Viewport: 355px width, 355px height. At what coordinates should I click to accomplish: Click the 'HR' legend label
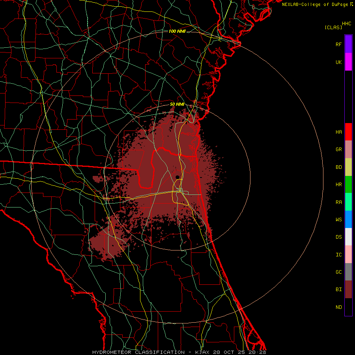(338, 185)
